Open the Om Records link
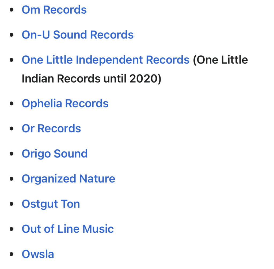 [x=54, y=10]
